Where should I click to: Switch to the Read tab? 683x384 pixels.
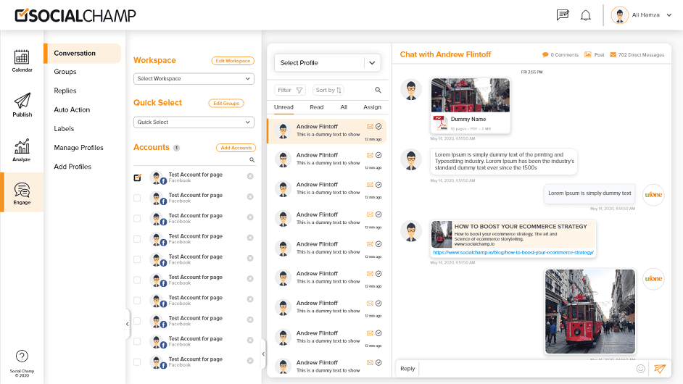317,107
